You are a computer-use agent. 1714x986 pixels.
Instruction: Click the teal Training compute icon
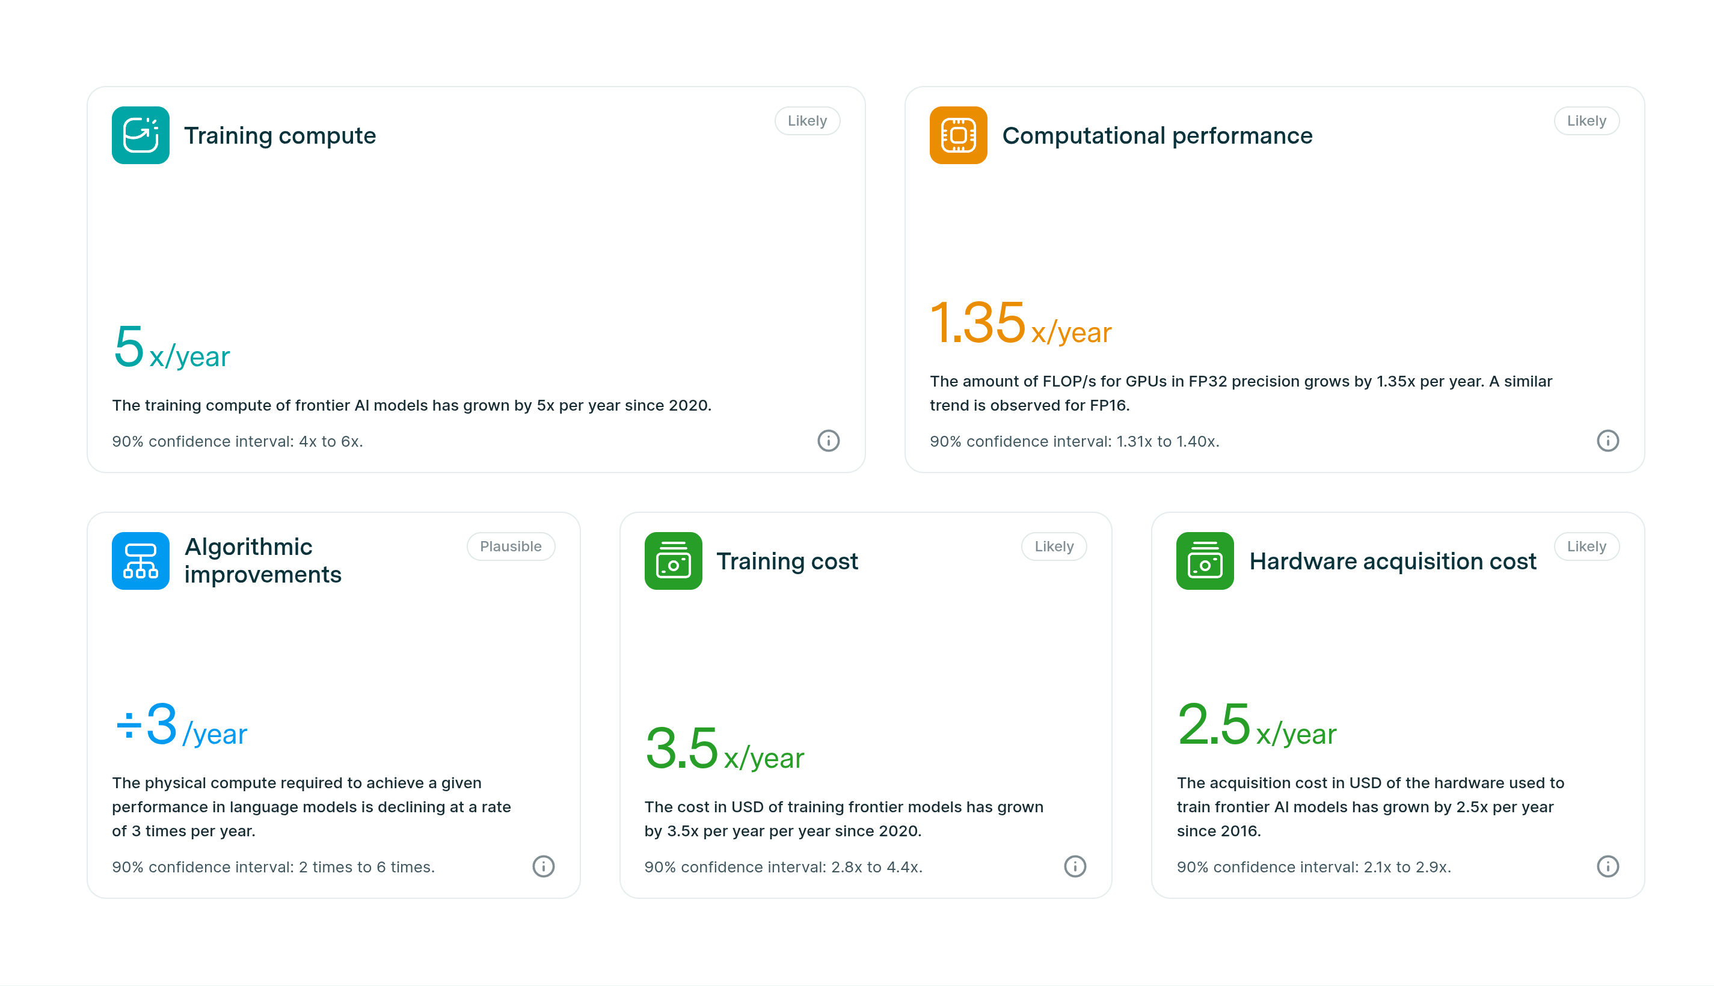click(x=140, y=135)
